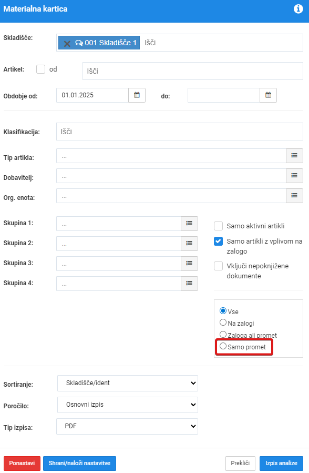Click the Izpis analize button
Image resolution: width=309 pixels, height=473 pixels.
[x=281, y=464]
